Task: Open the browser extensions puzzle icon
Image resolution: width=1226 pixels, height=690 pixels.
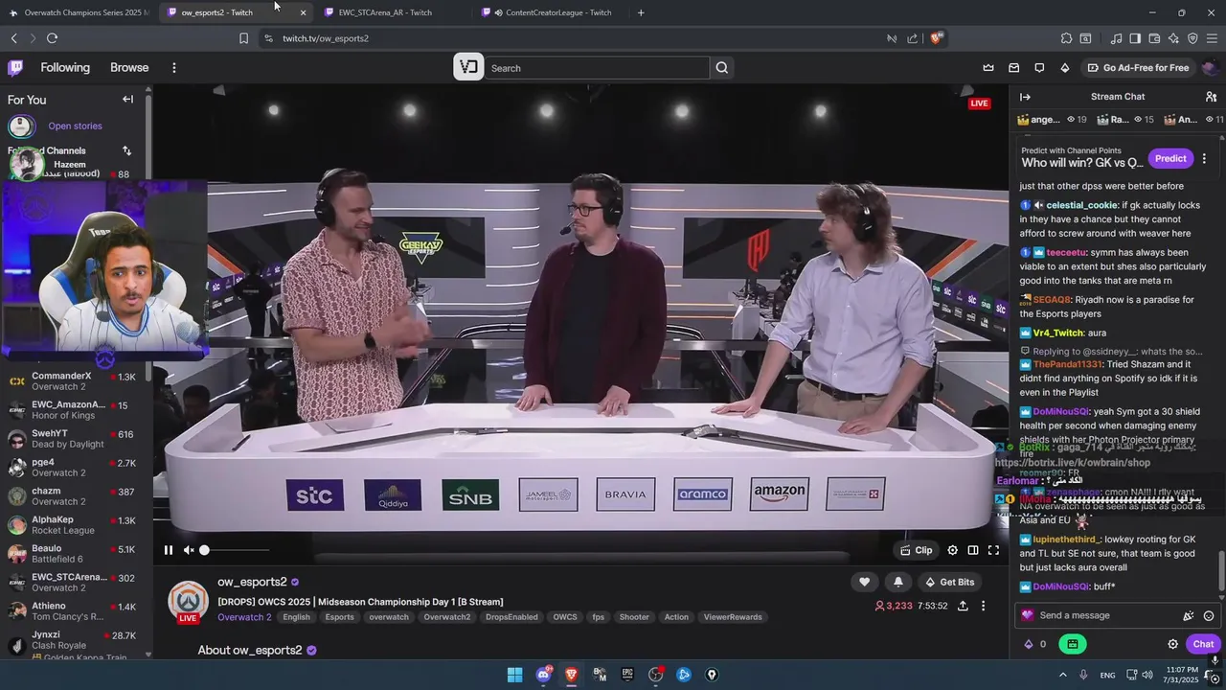Action: [1066, 38]
